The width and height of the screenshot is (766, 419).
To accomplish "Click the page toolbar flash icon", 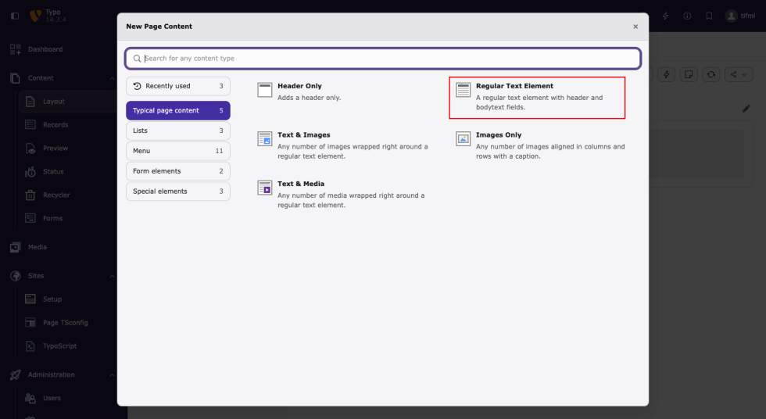I will pyautogui.click(x=666, y=75).
